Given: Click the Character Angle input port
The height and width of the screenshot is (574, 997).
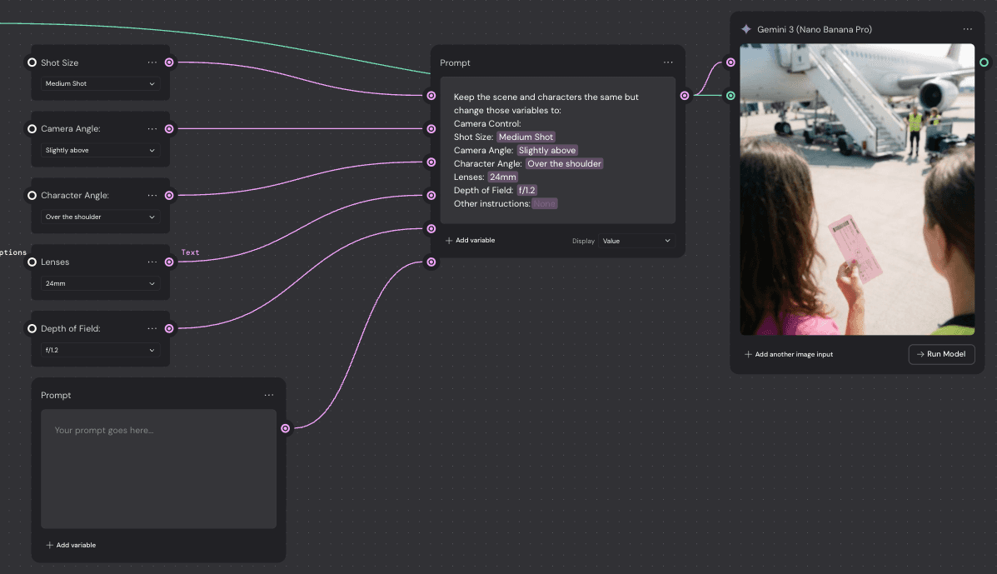Looking at the screenshot, I should [32, 195].
